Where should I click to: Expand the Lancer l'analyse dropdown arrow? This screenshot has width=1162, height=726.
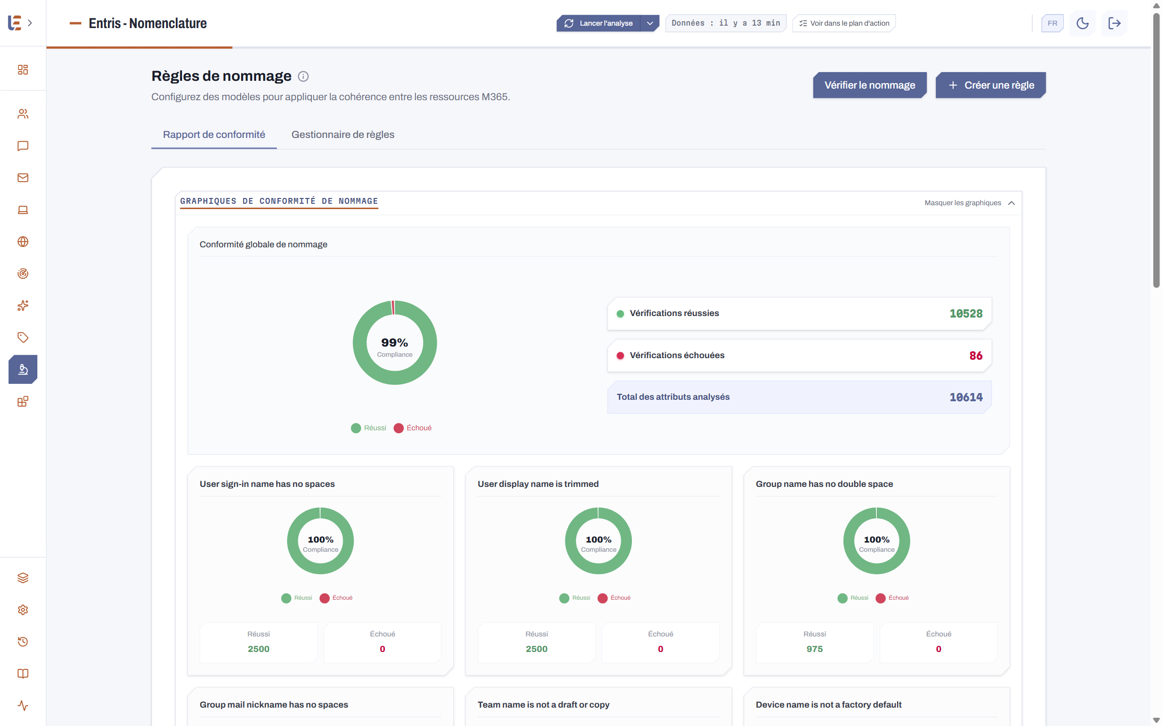click(650, 23)
